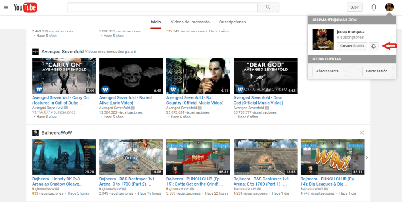Switch to Inicio tab
Viewport: 402px width, 202px height.
click(x=155, y=22)
